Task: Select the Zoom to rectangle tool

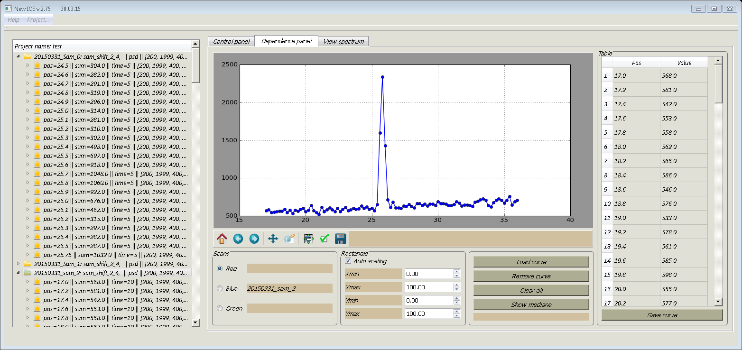Action: (x=289, y=239)
